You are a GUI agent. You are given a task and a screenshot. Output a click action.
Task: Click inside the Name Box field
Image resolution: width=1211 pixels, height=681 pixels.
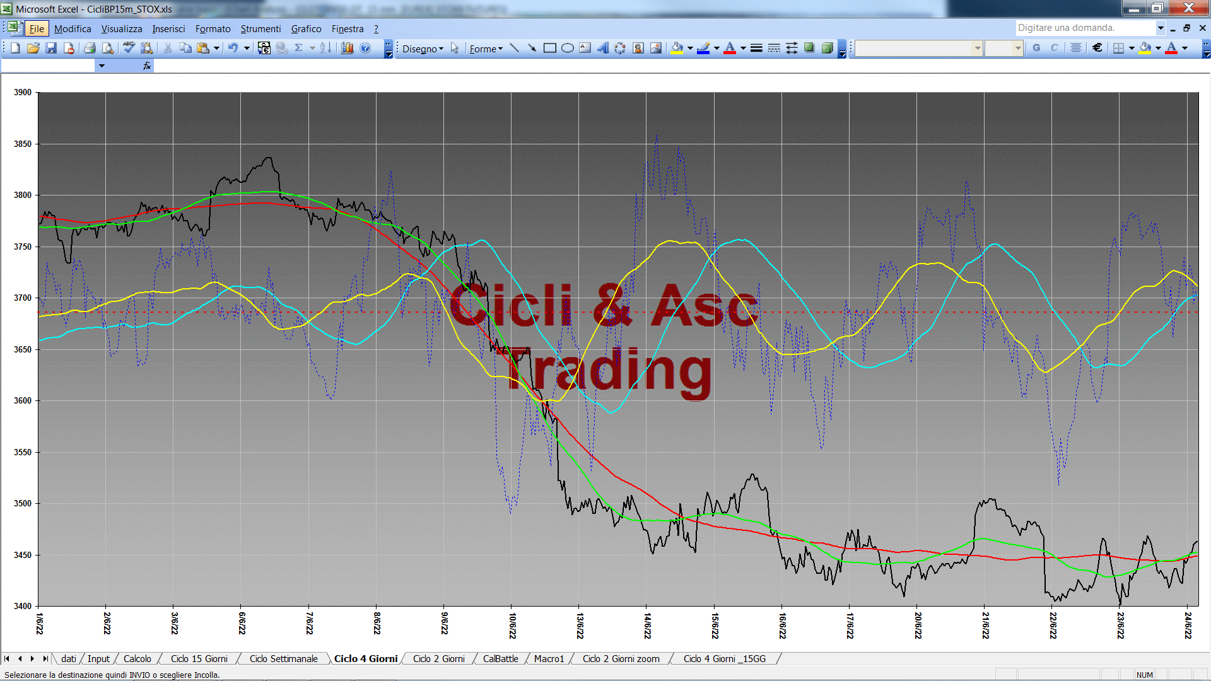point(48,66)
